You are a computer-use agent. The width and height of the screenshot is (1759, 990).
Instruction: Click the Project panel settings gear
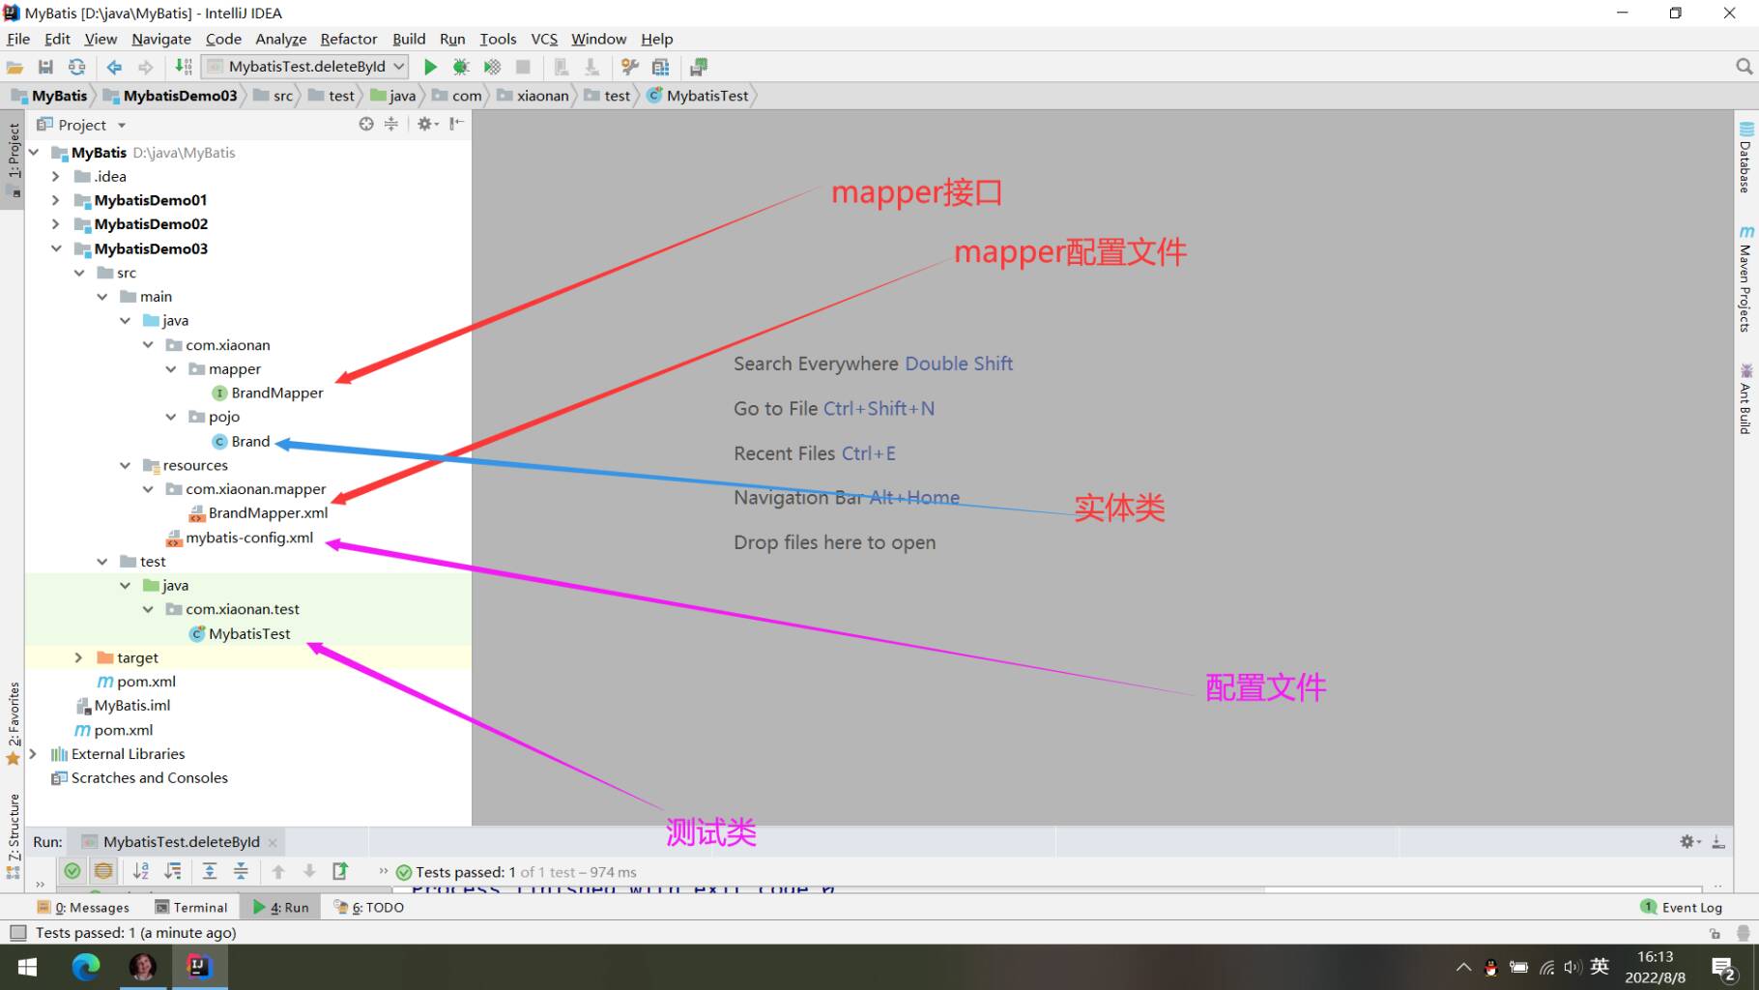click(x=425, y=124)
